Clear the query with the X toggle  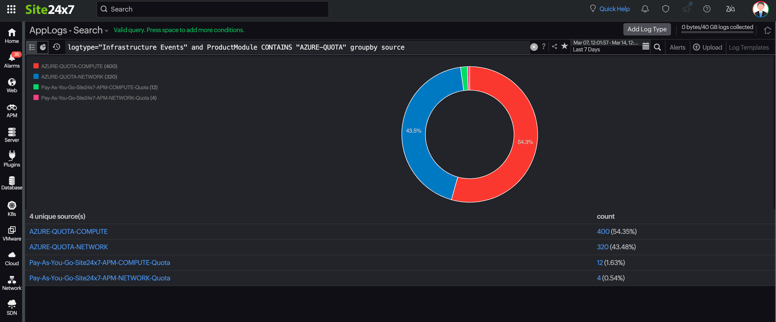(534, 47)
